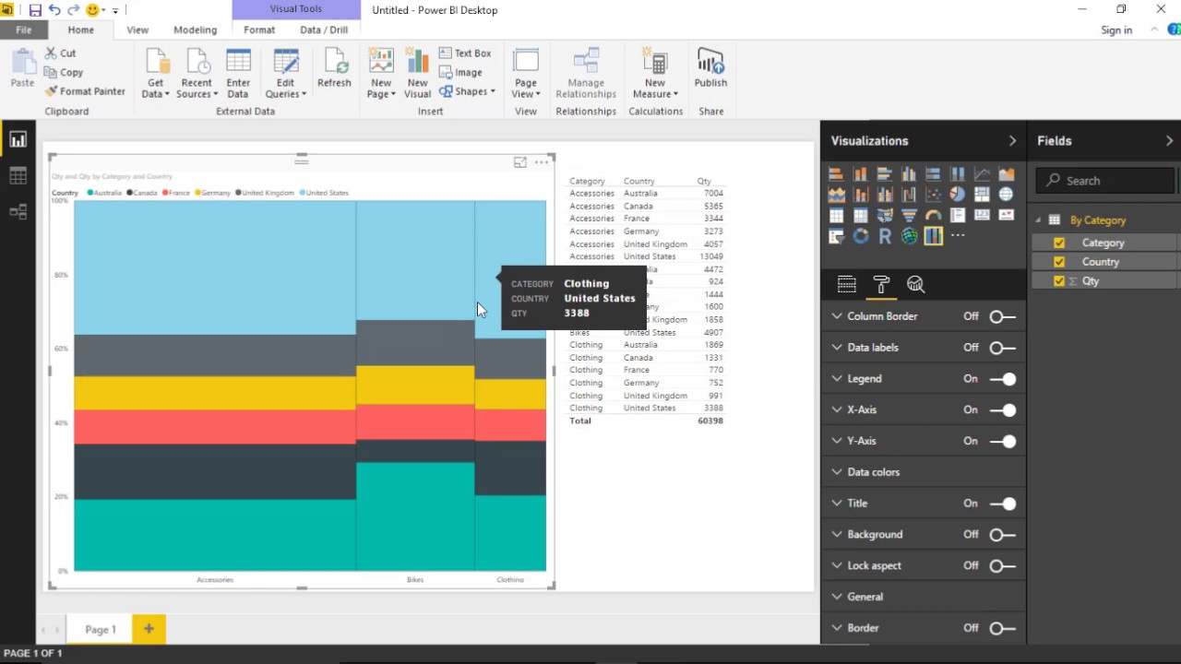Image resolution: width=1181 pixels, height=664 pixels.
Task: Collapse the Visualizations pane arrow
Action: [1012, 141]
